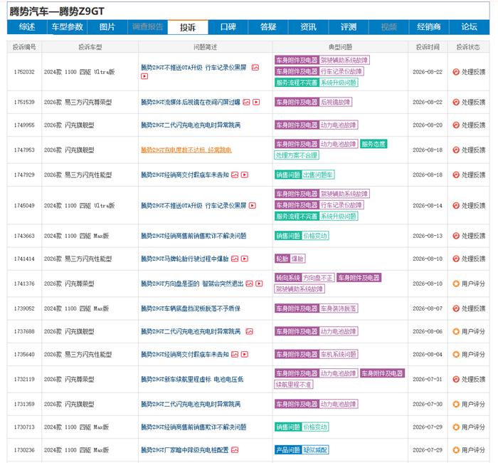Click 处理反馈 status icon for complaint 1749955
Viewport: 498px width, 463px height.
coord(456,125)
